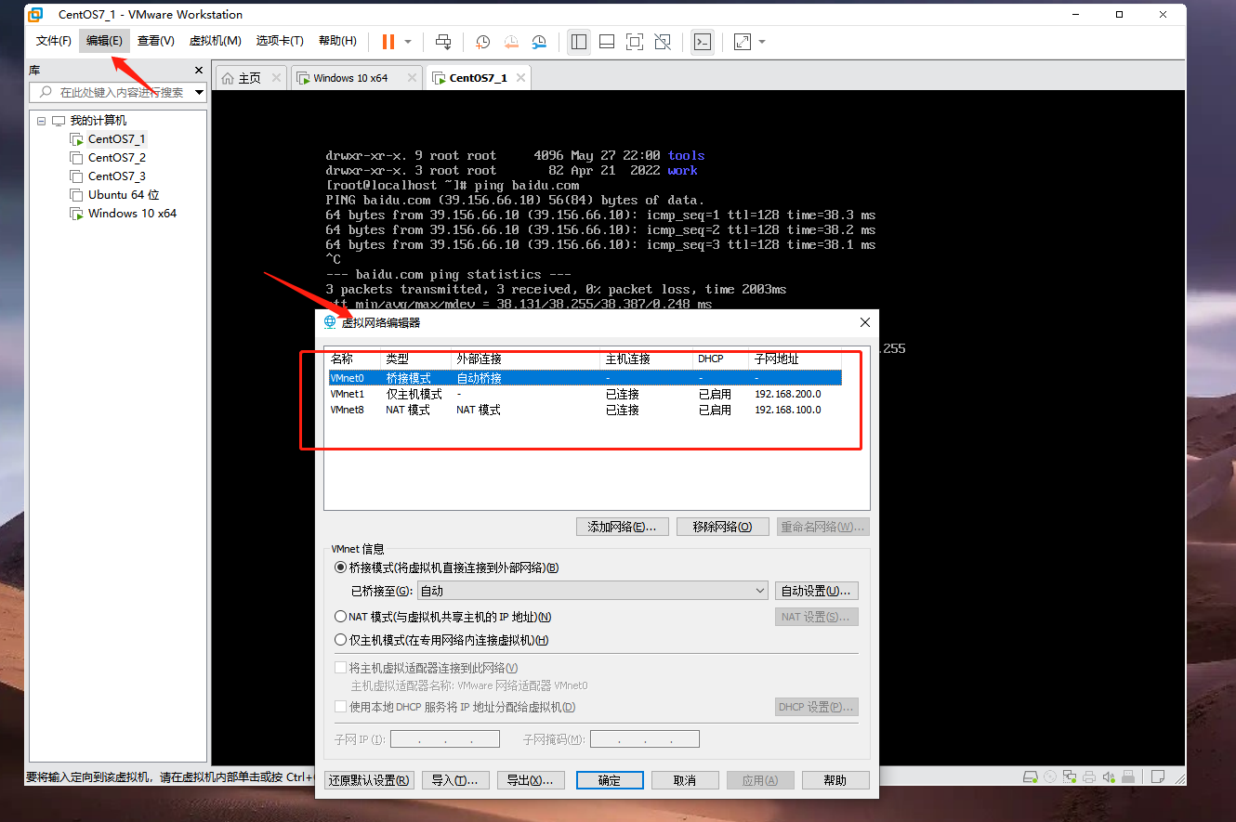This screenshot has width=1236, height=822.
Task: Click the USB controller status icon
Action: point(1126,776)
